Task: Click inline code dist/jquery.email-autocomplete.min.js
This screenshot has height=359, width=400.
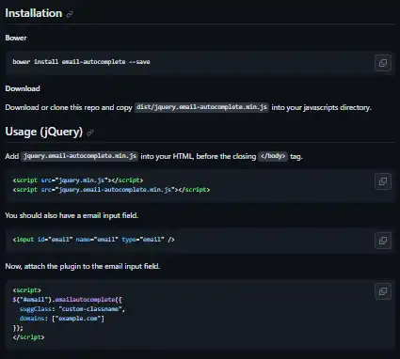Action: pos(201,107)
